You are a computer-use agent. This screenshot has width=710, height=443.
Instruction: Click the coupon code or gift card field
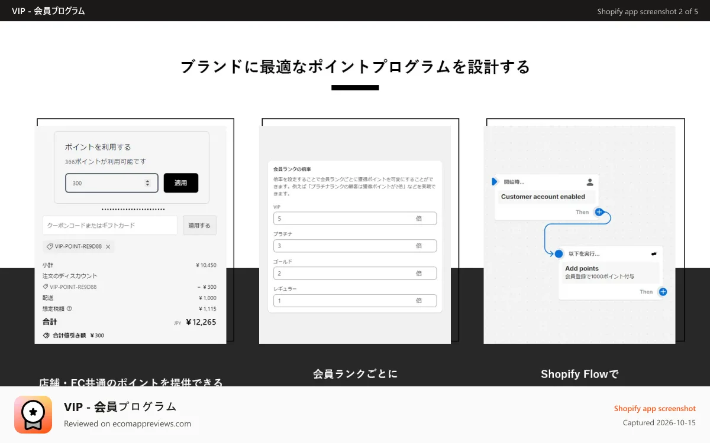pos(110,225)
